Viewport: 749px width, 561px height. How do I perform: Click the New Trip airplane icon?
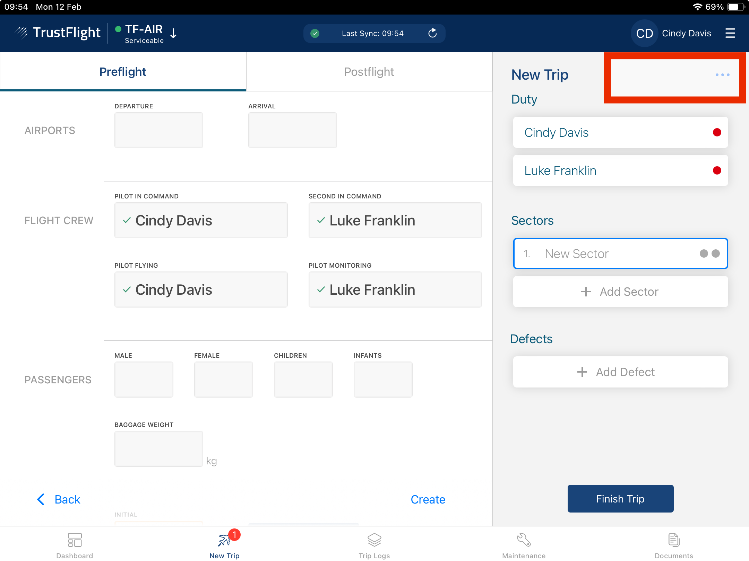[x=224, y=540]
